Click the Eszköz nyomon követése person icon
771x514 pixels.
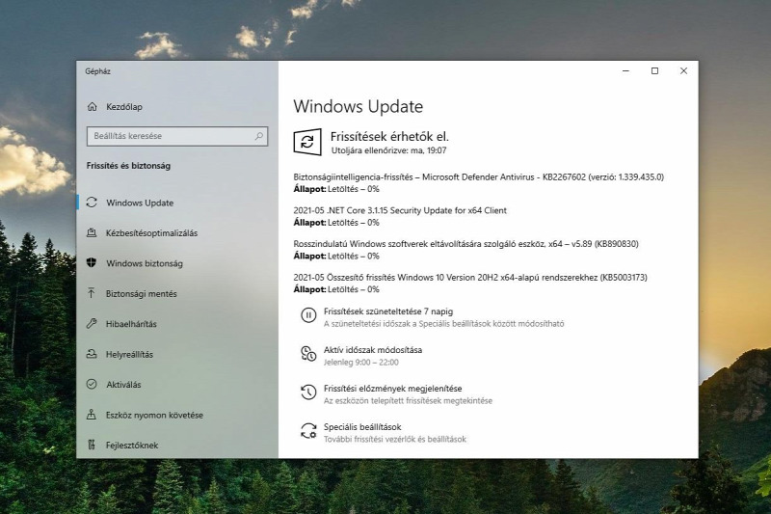pyautogui.click(x=92, y=415)
